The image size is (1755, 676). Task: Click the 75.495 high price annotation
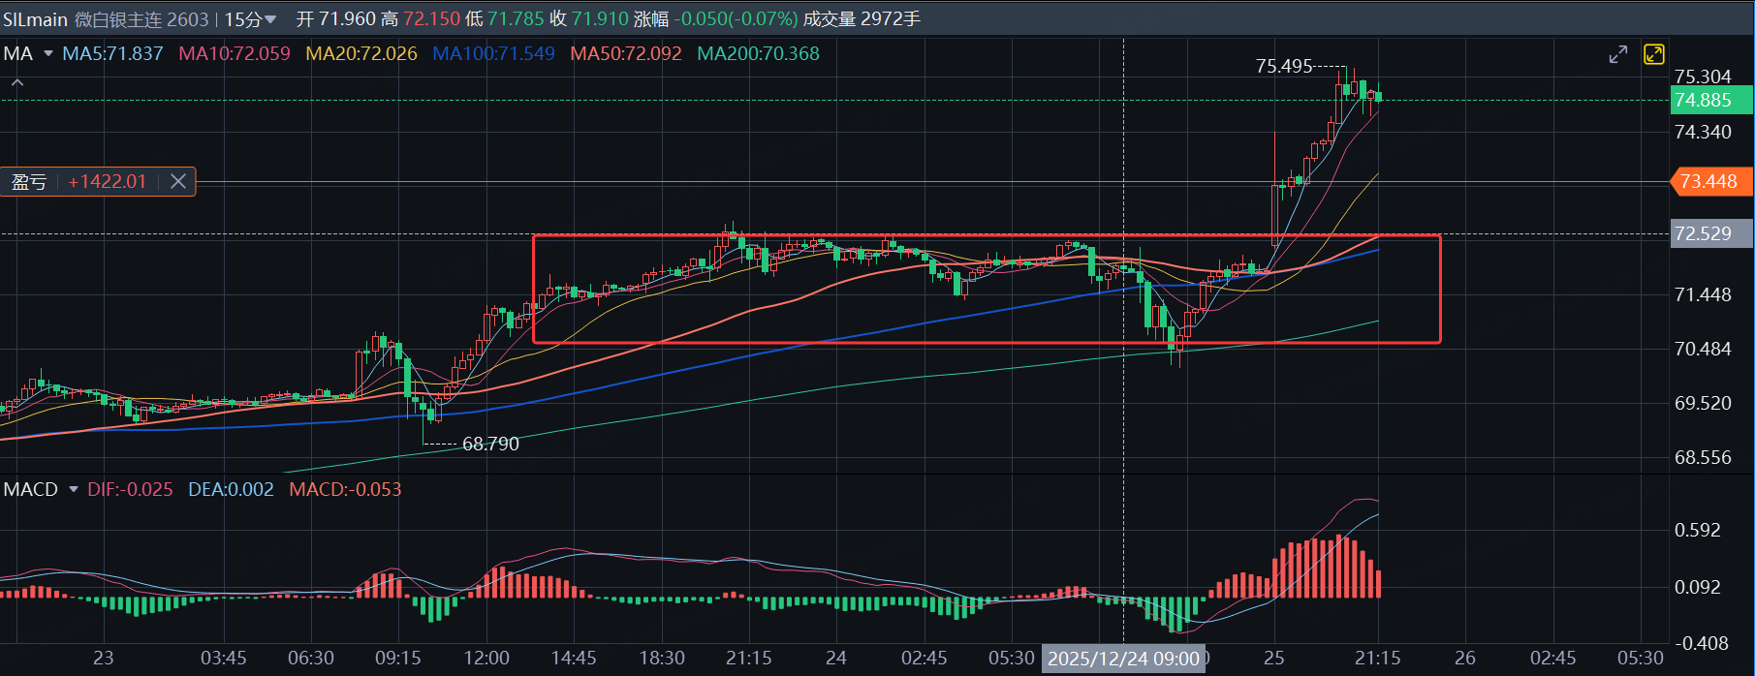[1284, 66]
